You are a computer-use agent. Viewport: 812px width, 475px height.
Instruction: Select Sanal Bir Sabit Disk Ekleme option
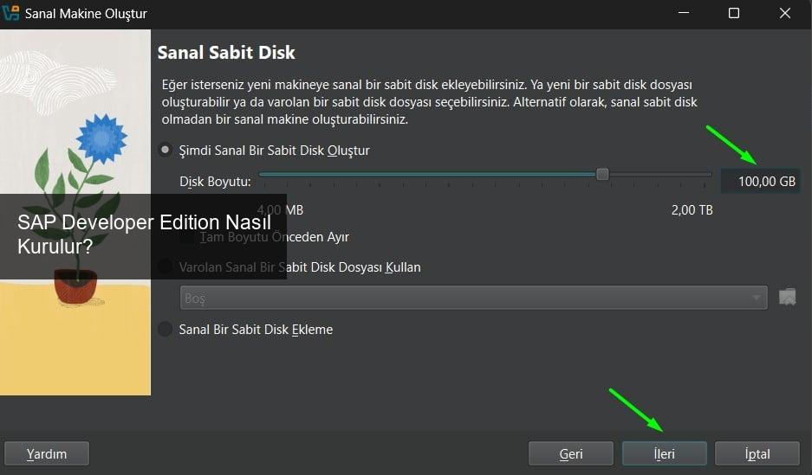pyautogui.click(x=165, y=330)
